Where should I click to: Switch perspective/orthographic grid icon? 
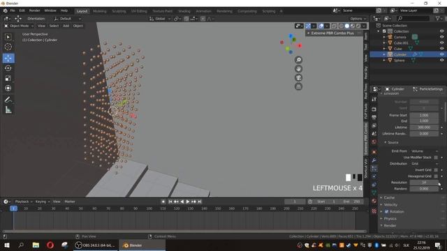click(x=298, y=86)
